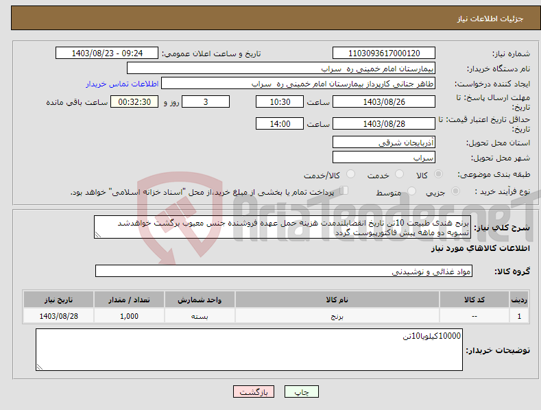Click the تاریخ نیاز column header
The image size is (541, 410).
point(59,300)
